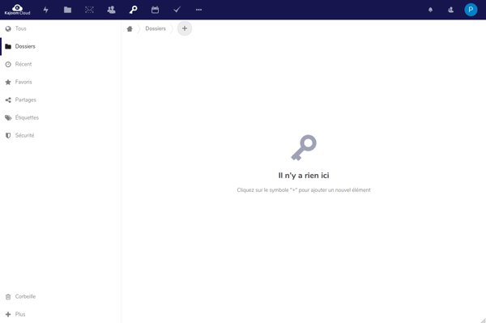The width and height of the screenshot is (486, 323).
Task: Select Dossiers in the sidebar
Action: pos(61,46)
